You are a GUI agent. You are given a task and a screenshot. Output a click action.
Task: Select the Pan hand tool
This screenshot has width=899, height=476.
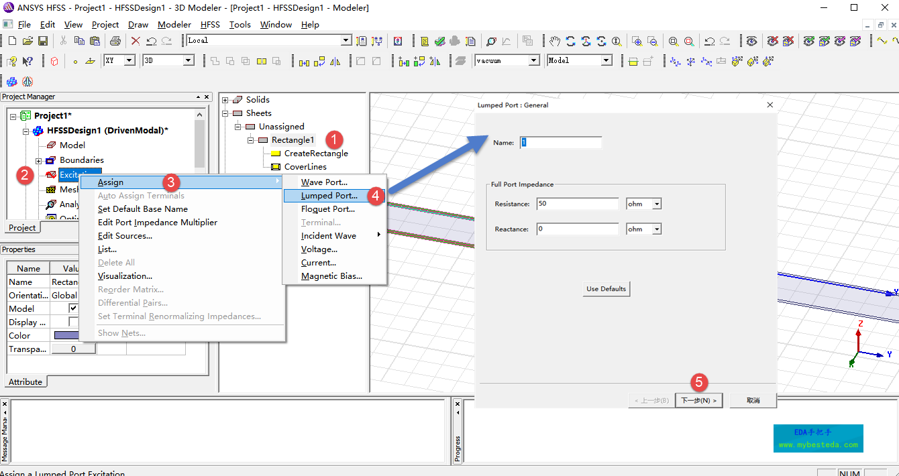pos(554,41)
